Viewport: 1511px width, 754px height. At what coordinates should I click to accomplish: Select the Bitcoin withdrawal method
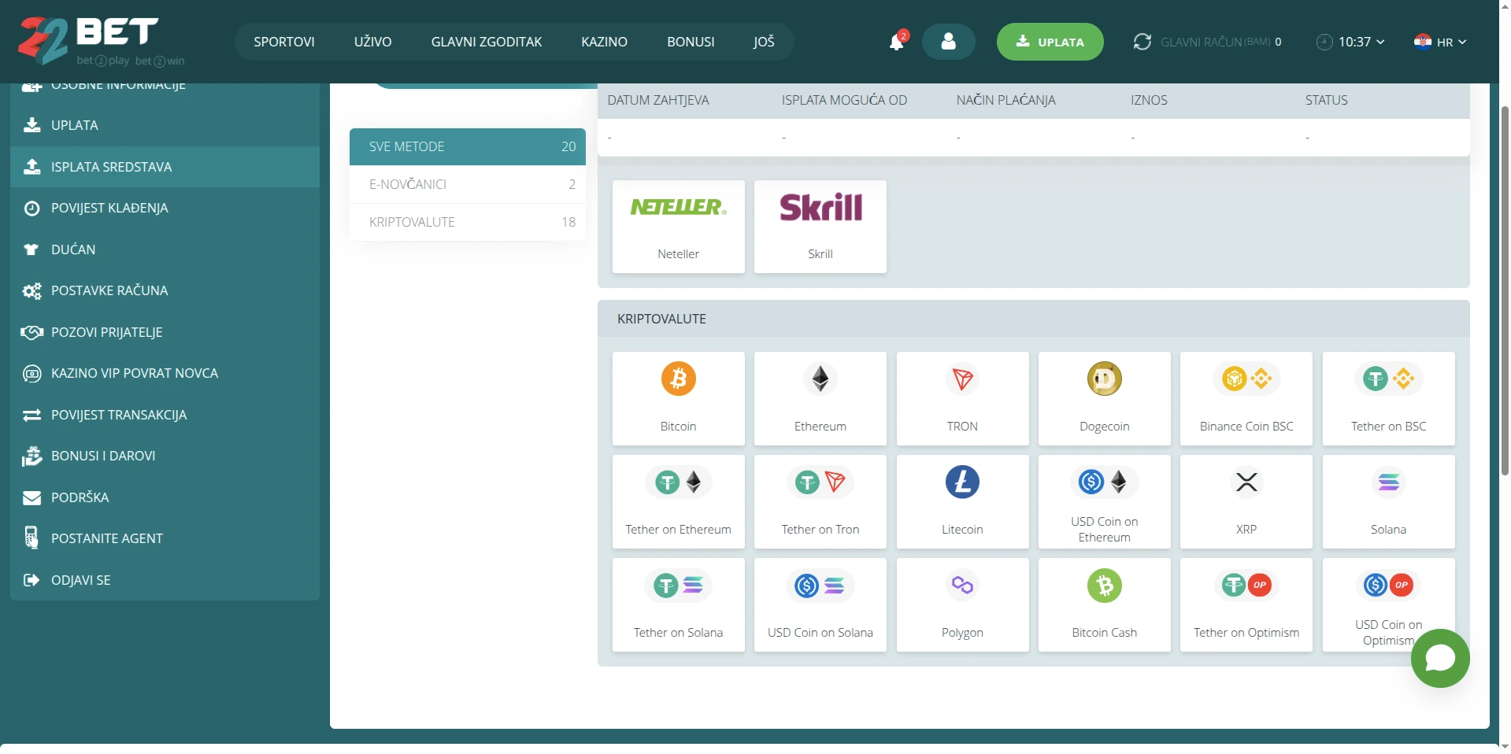pyautogui.click(x=678, y=398)
